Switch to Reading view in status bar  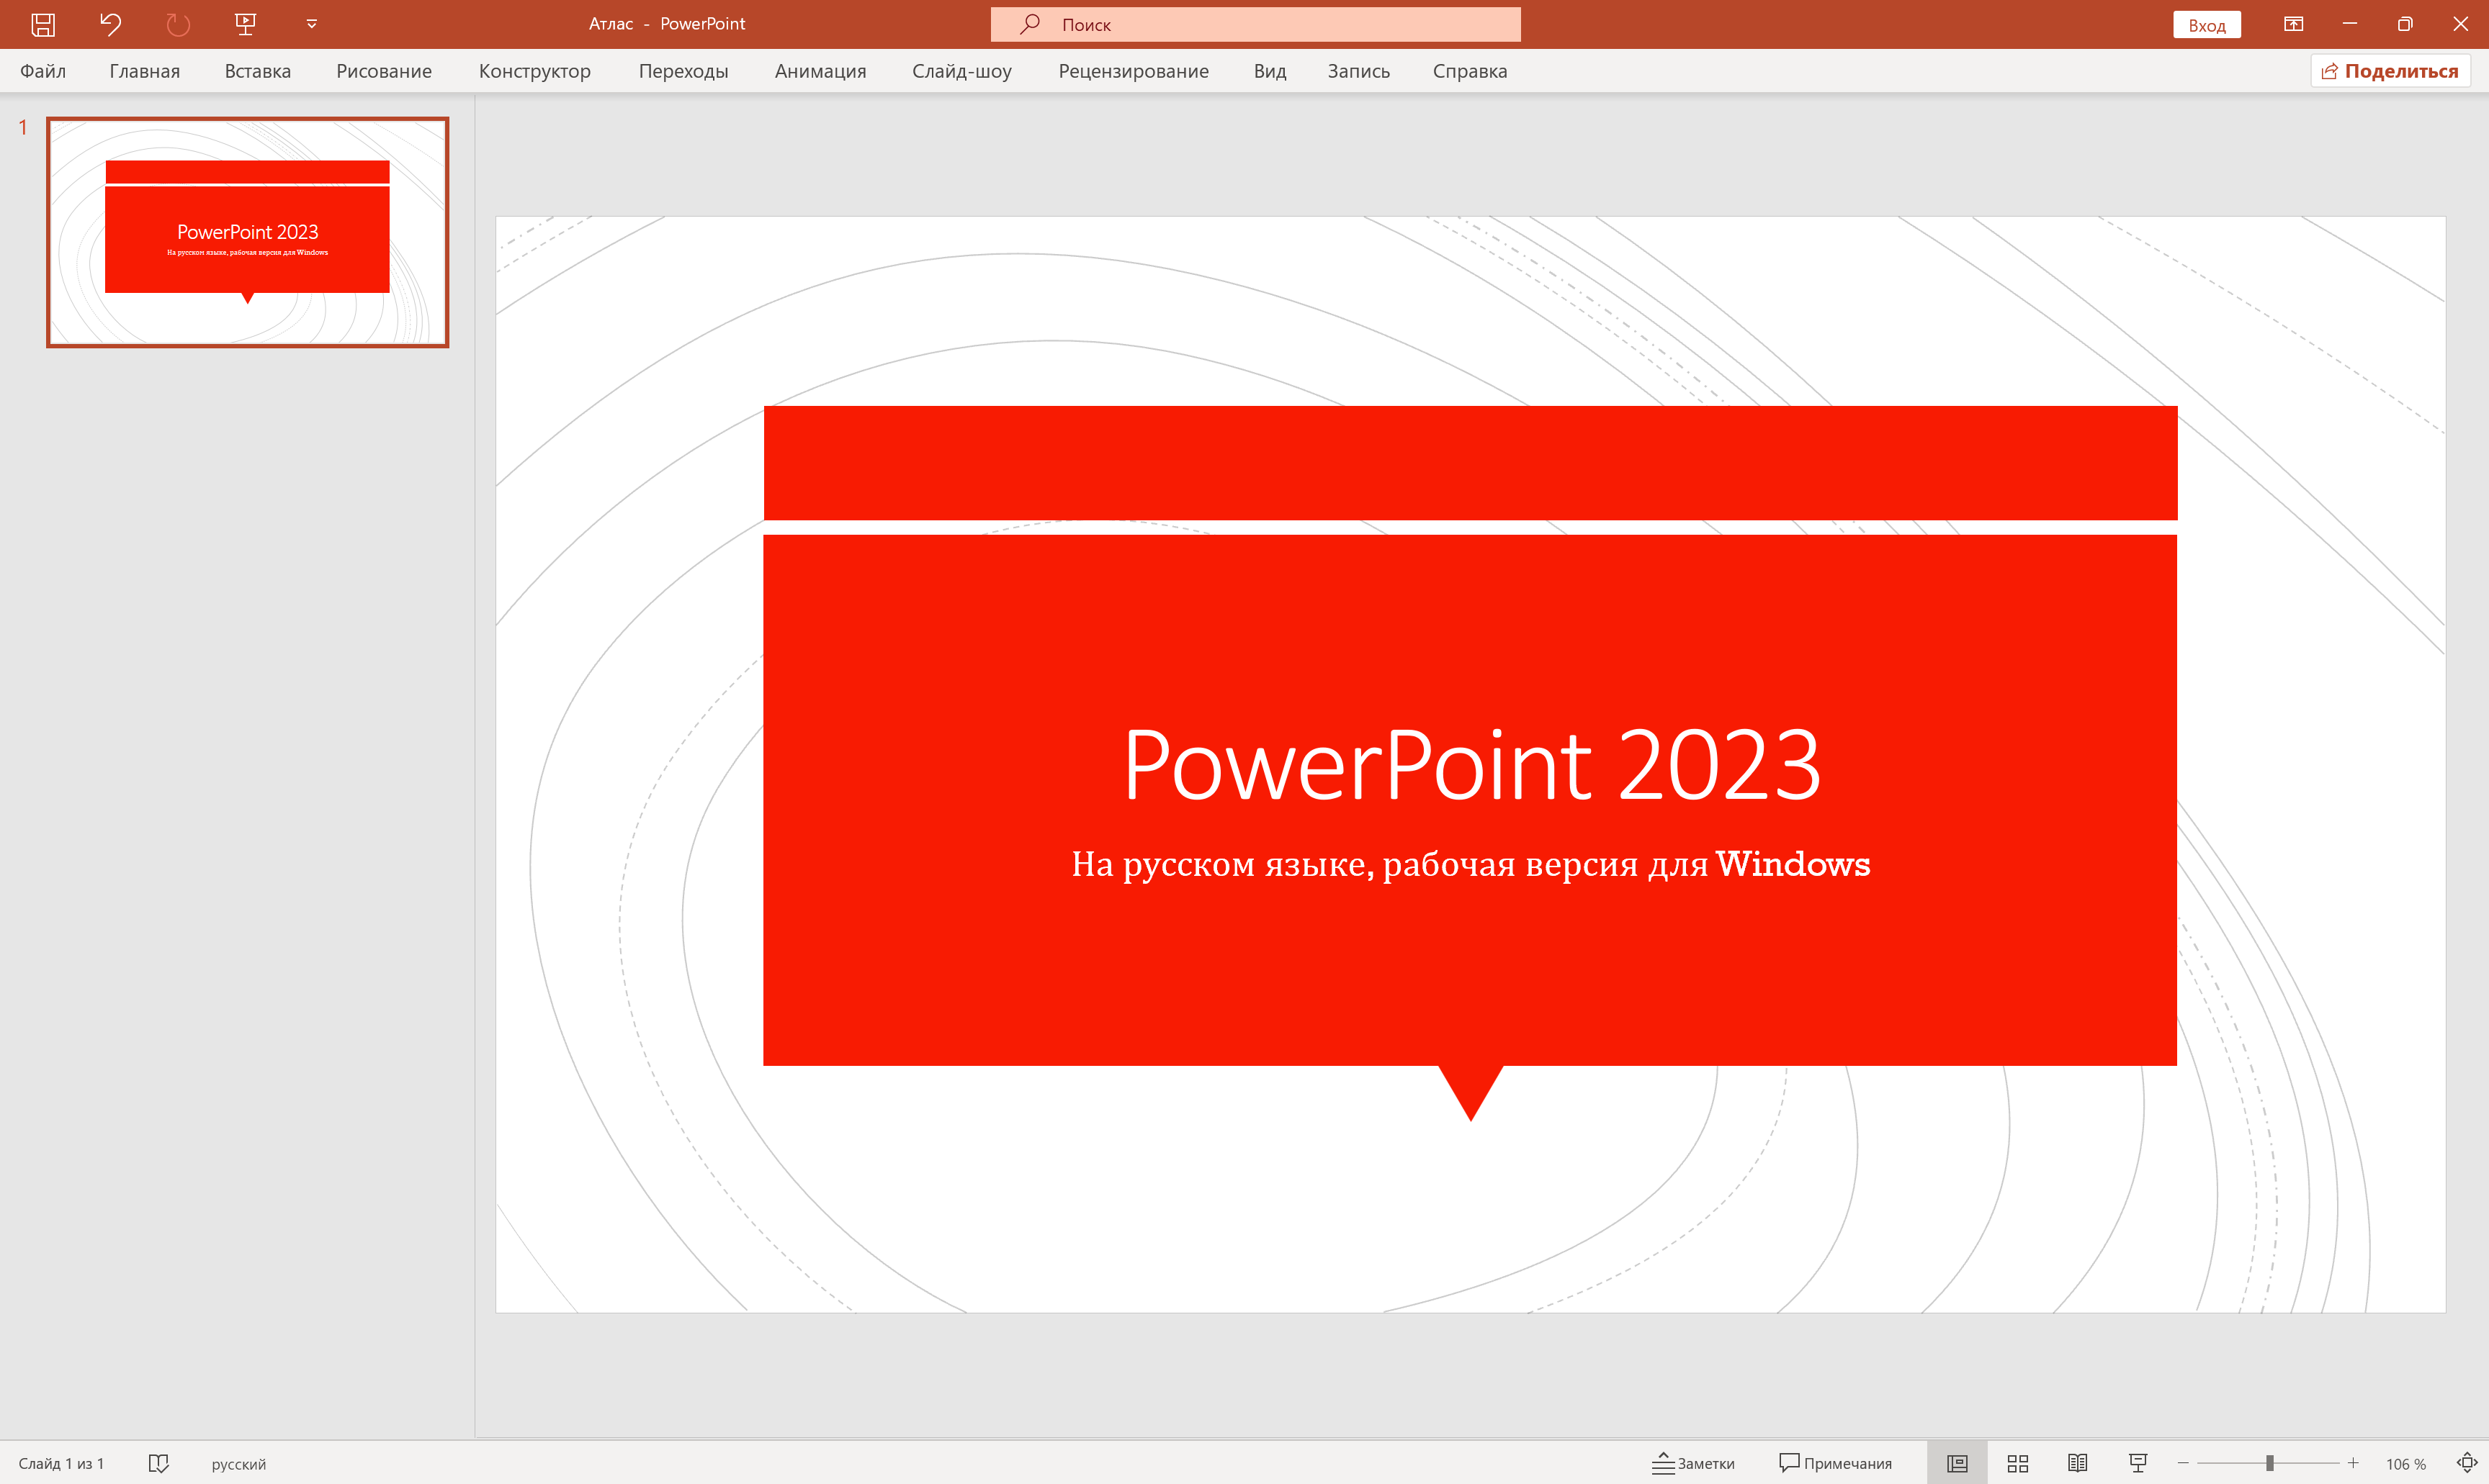(x=2078, y=1462)
